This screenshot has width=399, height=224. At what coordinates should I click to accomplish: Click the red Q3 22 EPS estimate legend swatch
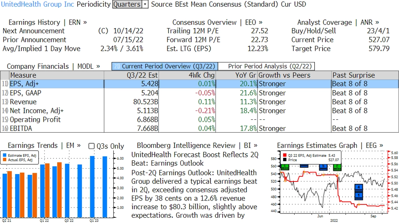[284, 155]
